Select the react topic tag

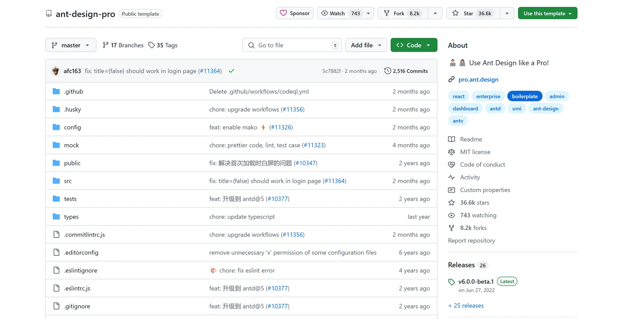(x=458, y=96)
